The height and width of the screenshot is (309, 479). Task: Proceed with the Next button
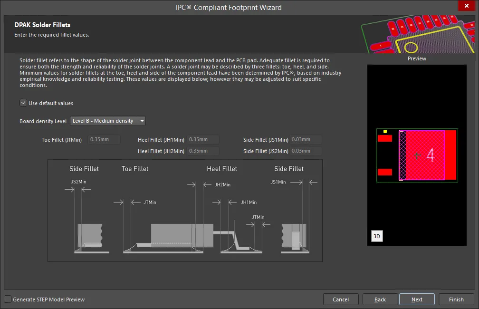[x=417, y=299]
